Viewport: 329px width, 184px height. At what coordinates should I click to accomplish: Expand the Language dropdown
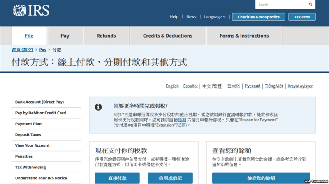215,17
